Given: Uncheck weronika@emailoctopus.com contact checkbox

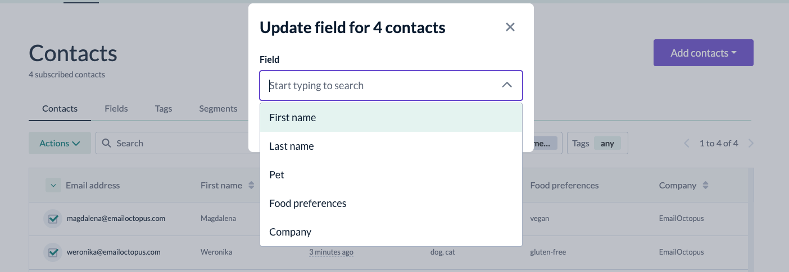Looking at the screenshot, I should [x=53, y=252].
